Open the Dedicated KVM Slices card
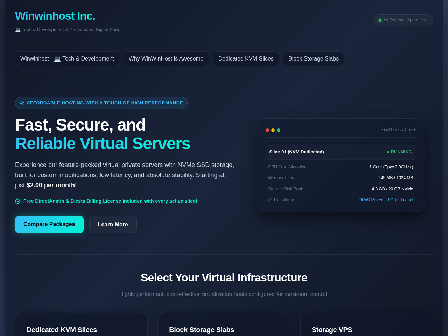The width and height of the screenshot is (448, 336). coord(81,324)
